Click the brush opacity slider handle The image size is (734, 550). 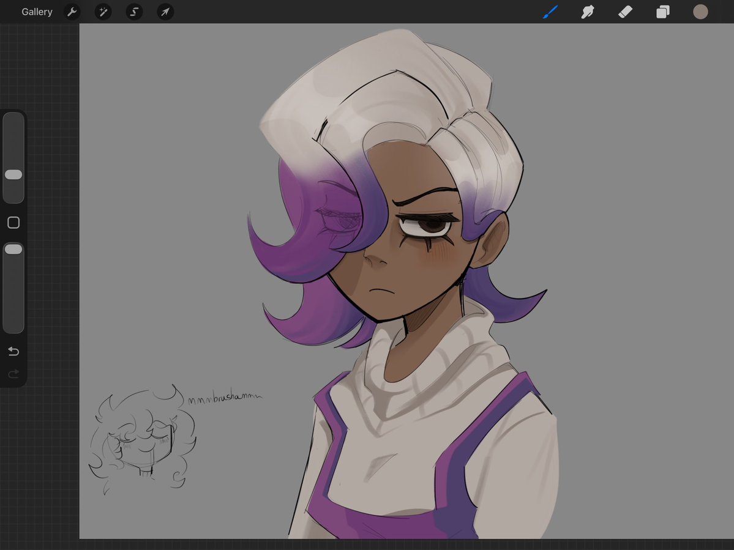(13, 249)
